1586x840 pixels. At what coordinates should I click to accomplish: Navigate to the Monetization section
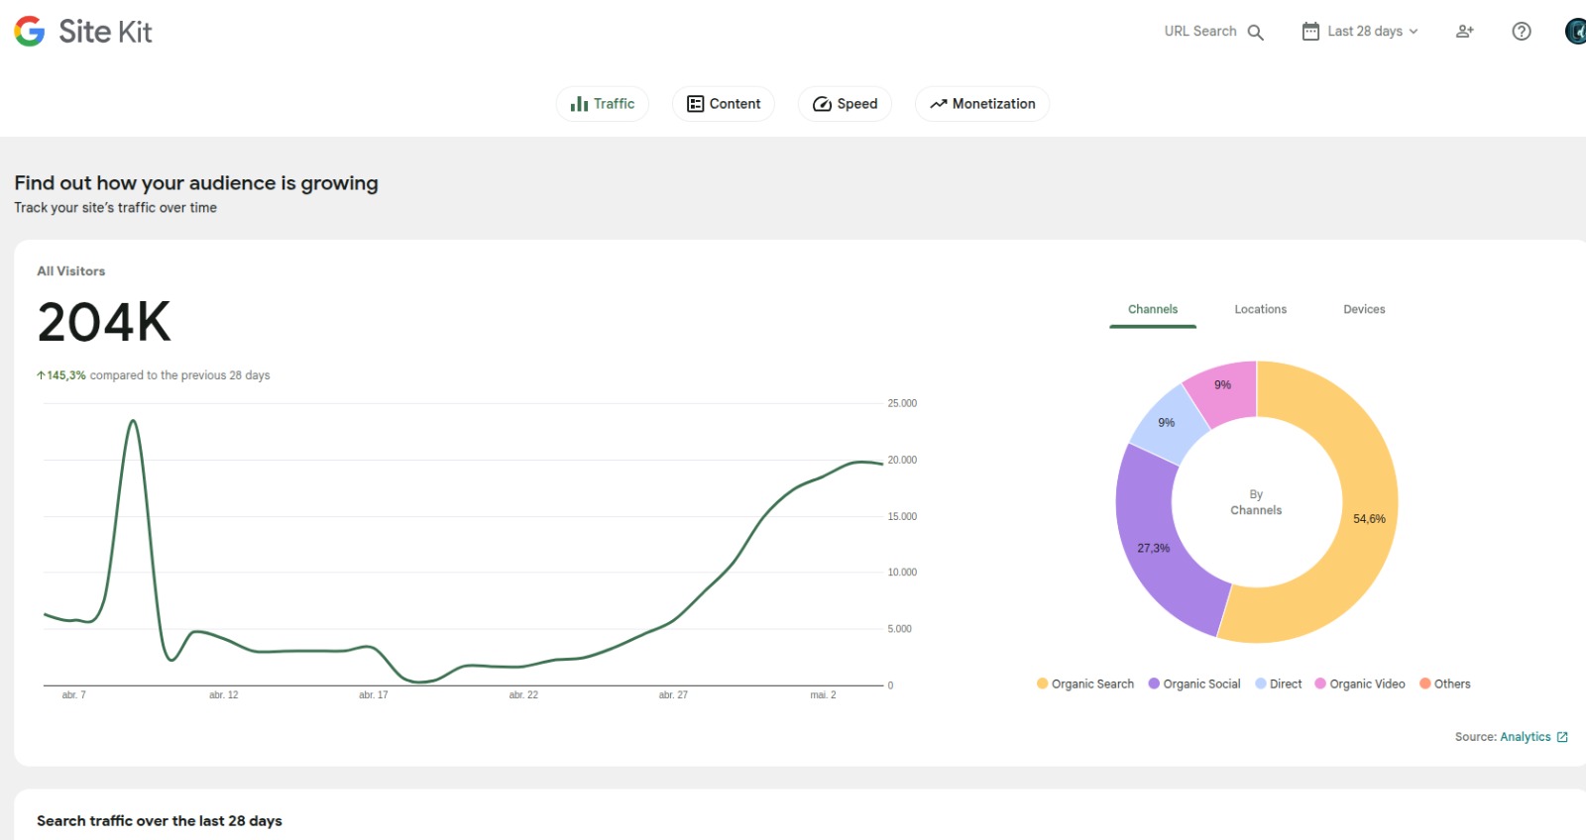982,104
